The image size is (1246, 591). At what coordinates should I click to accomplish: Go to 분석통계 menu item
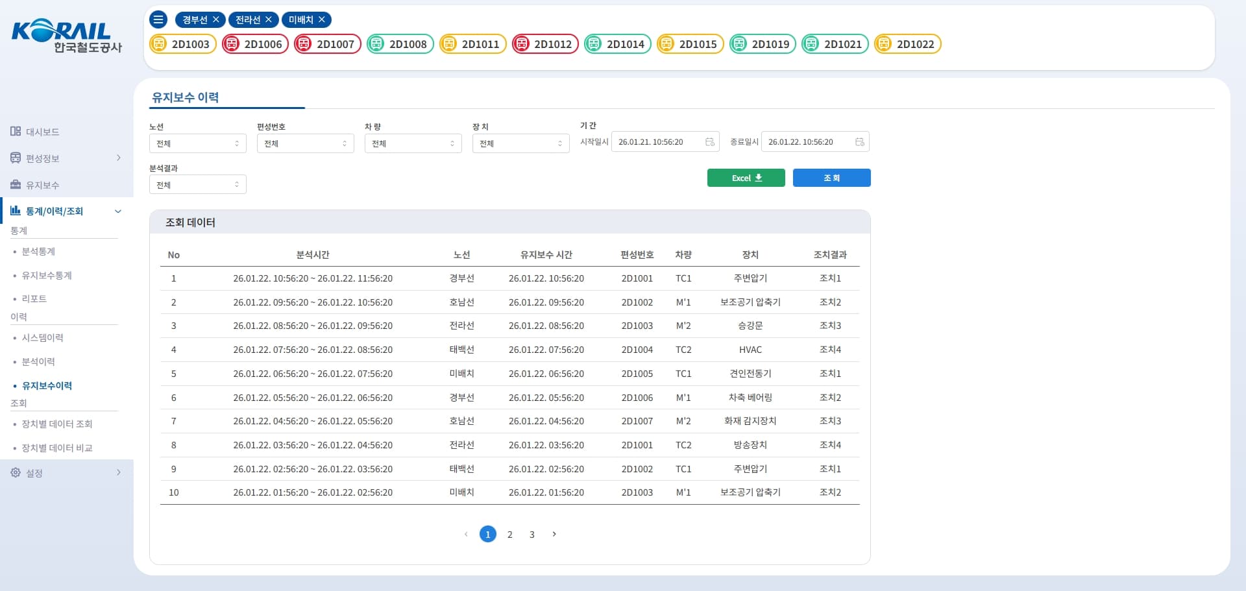point(38,252)
